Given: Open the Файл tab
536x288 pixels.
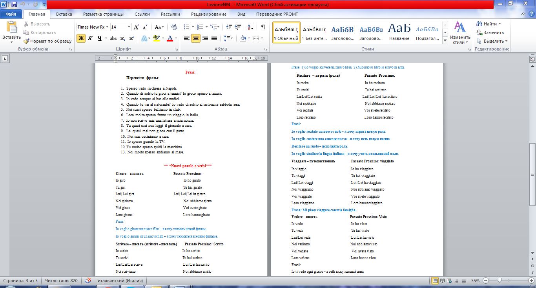Looking at the screenshot, I should click(x=11, y=14).
